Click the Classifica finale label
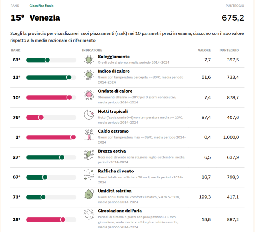This screenshot has width=255, height=232. point(42,6)
